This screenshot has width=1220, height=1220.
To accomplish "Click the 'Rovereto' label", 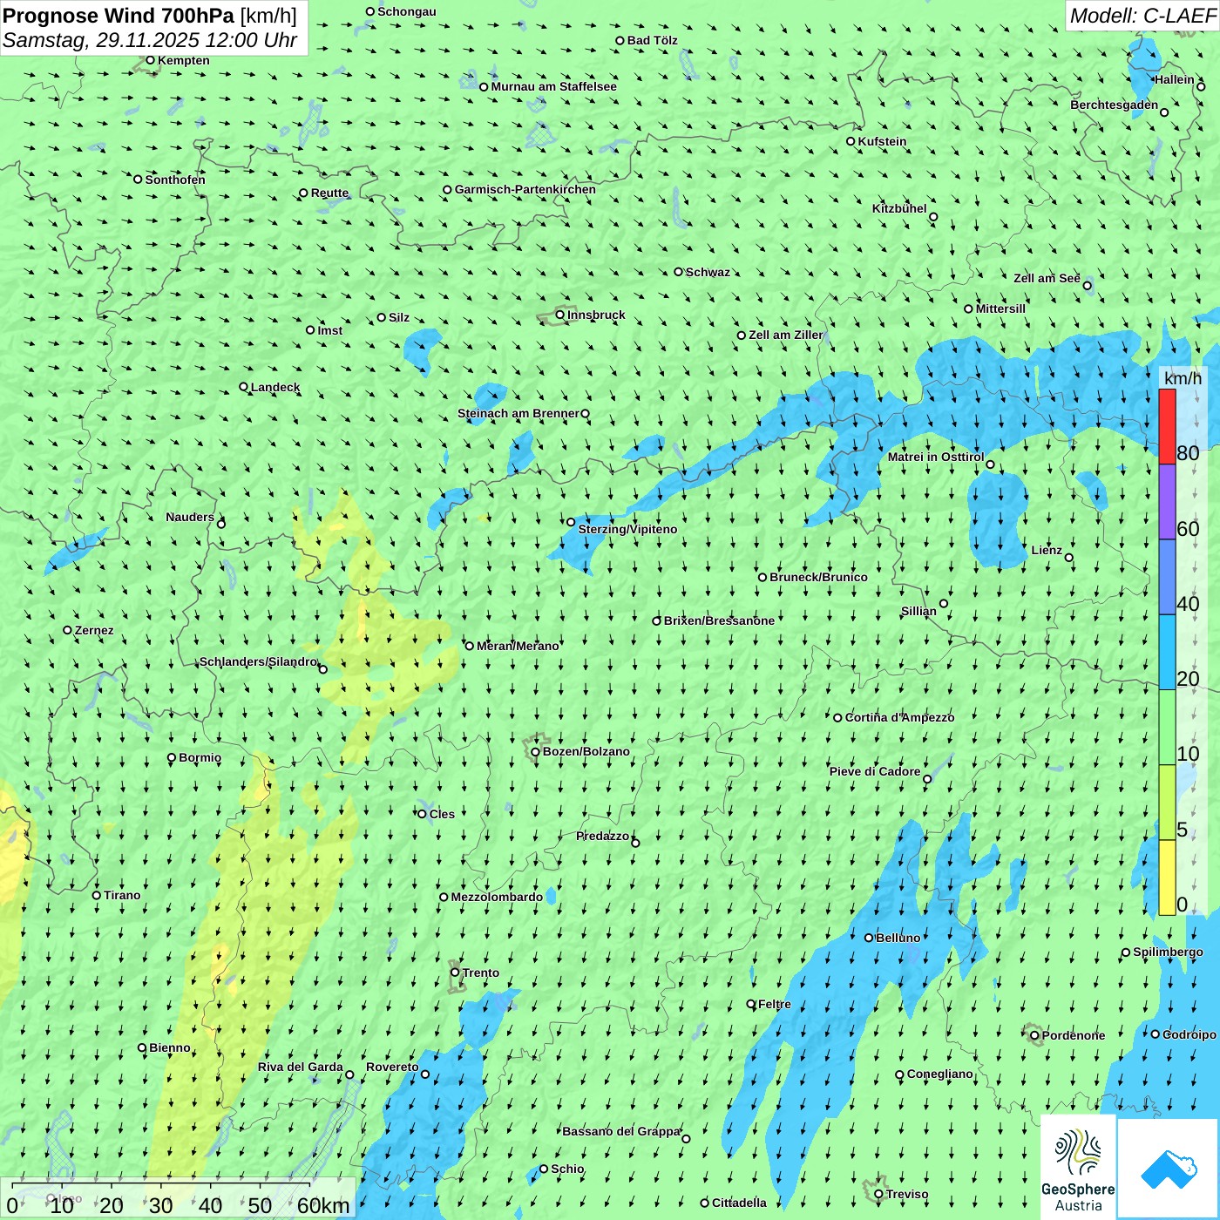I will 392,1067.
